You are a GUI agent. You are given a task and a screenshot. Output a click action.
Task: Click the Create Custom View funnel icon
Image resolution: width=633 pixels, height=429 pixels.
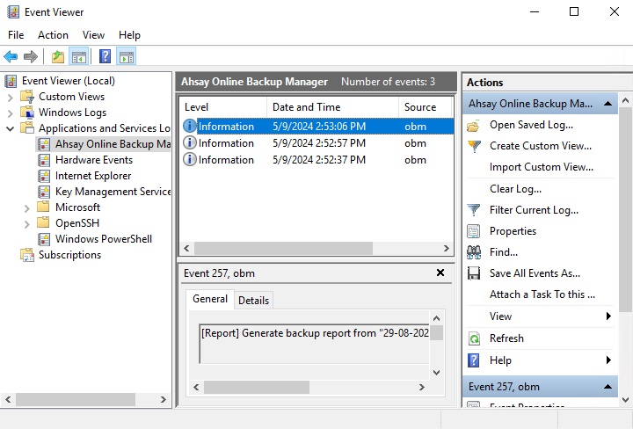click(474, 146)
